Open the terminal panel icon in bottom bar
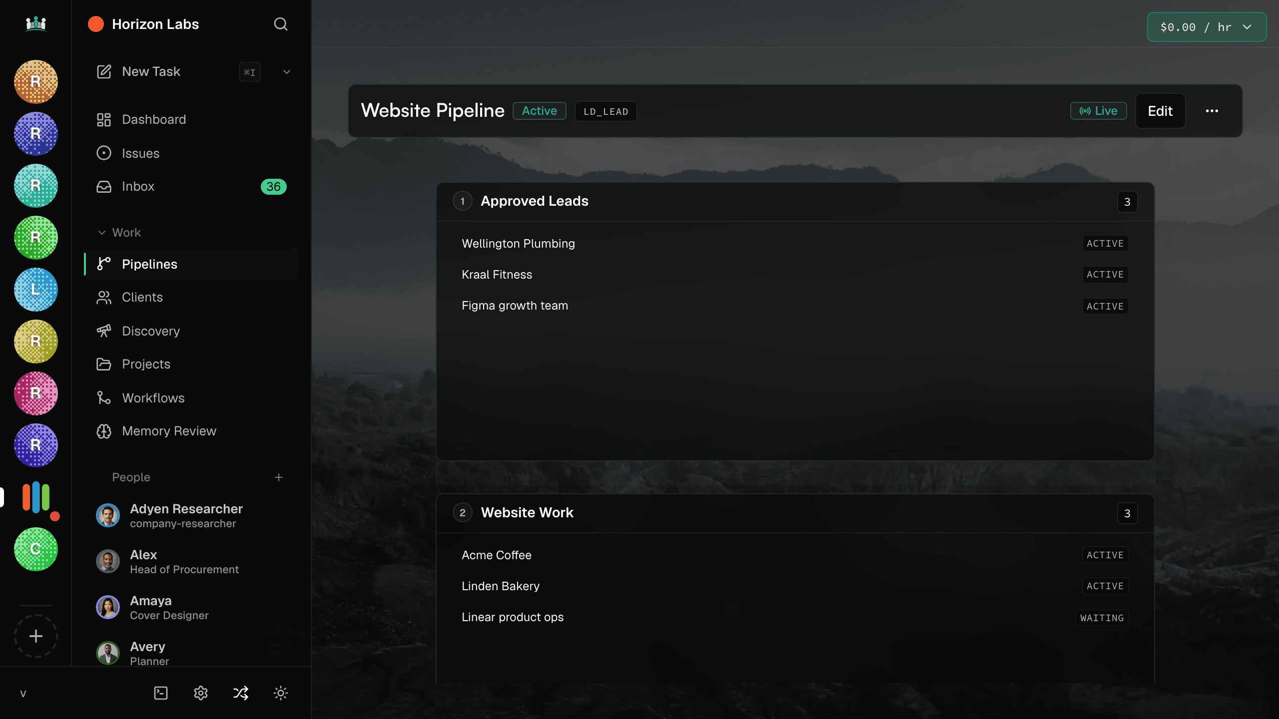 (x=161, y=693)
